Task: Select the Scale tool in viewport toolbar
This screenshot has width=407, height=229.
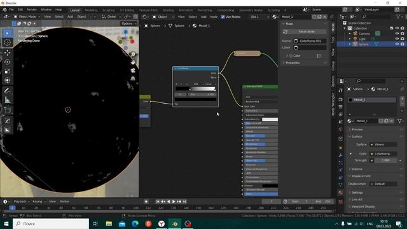Action: click(x=7, y=71)
